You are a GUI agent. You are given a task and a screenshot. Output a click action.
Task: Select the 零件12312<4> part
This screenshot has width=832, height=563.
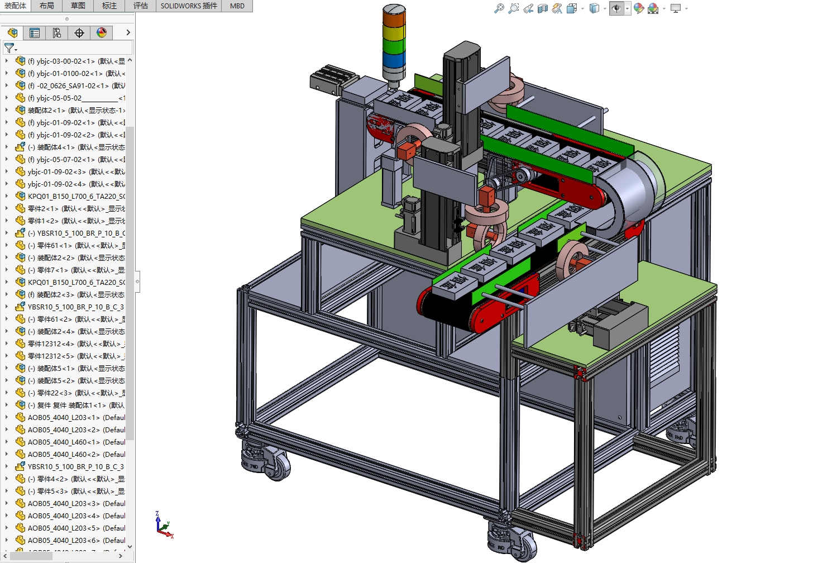[x=70, y=343]
